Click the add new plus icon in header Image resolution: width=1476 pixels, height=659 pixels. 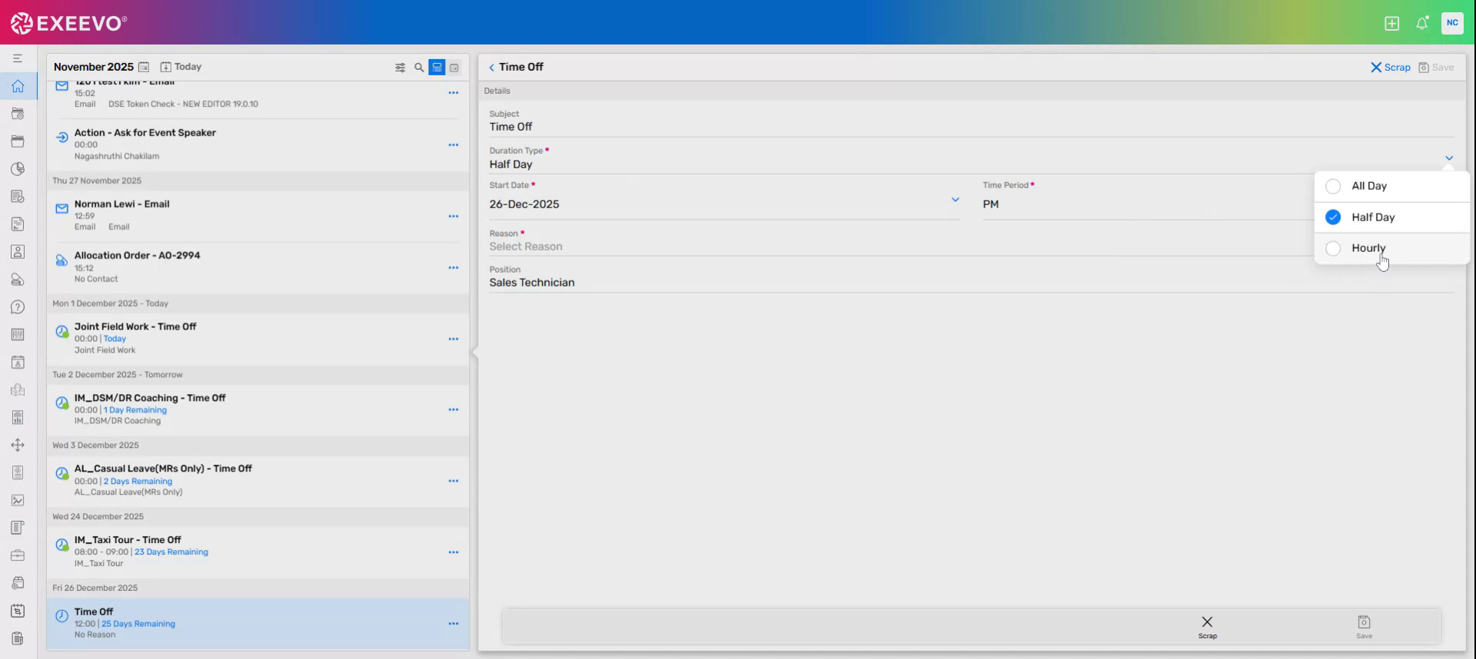pyautogui.click(x=1391, y=23)
